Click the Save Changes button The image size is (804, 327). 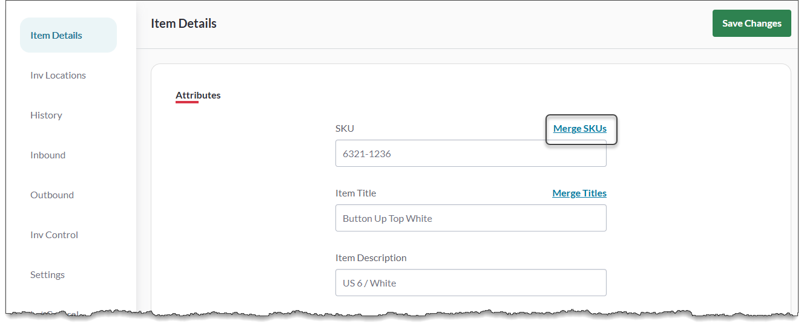click(x=751, y=24)
